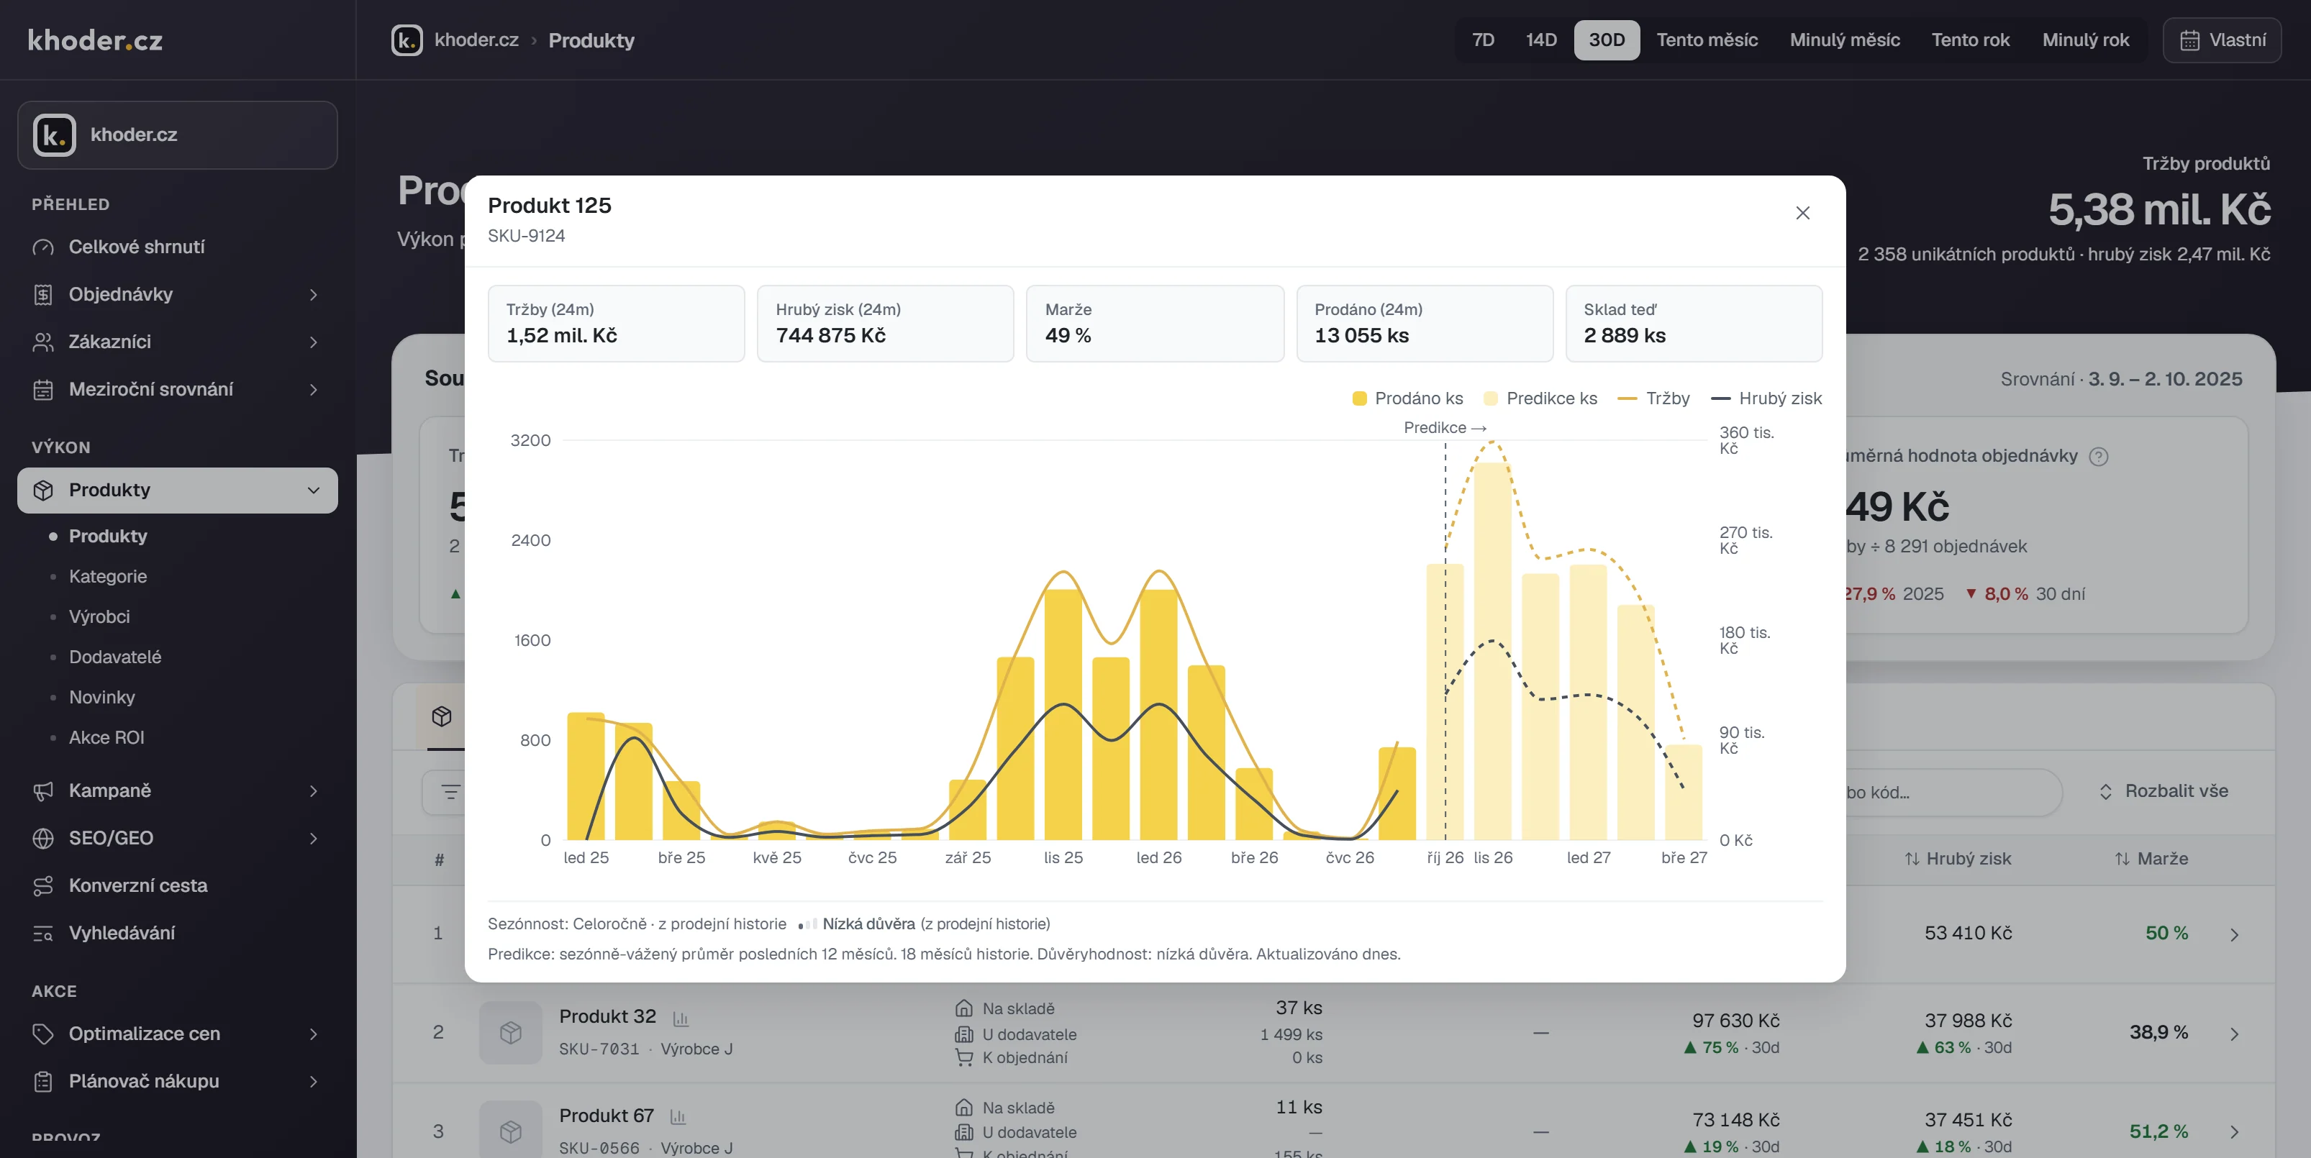The width and height of the screenshot is (2311, 1158).
Task: Open Vlastní custom date picker
Action: point(2221,40)
